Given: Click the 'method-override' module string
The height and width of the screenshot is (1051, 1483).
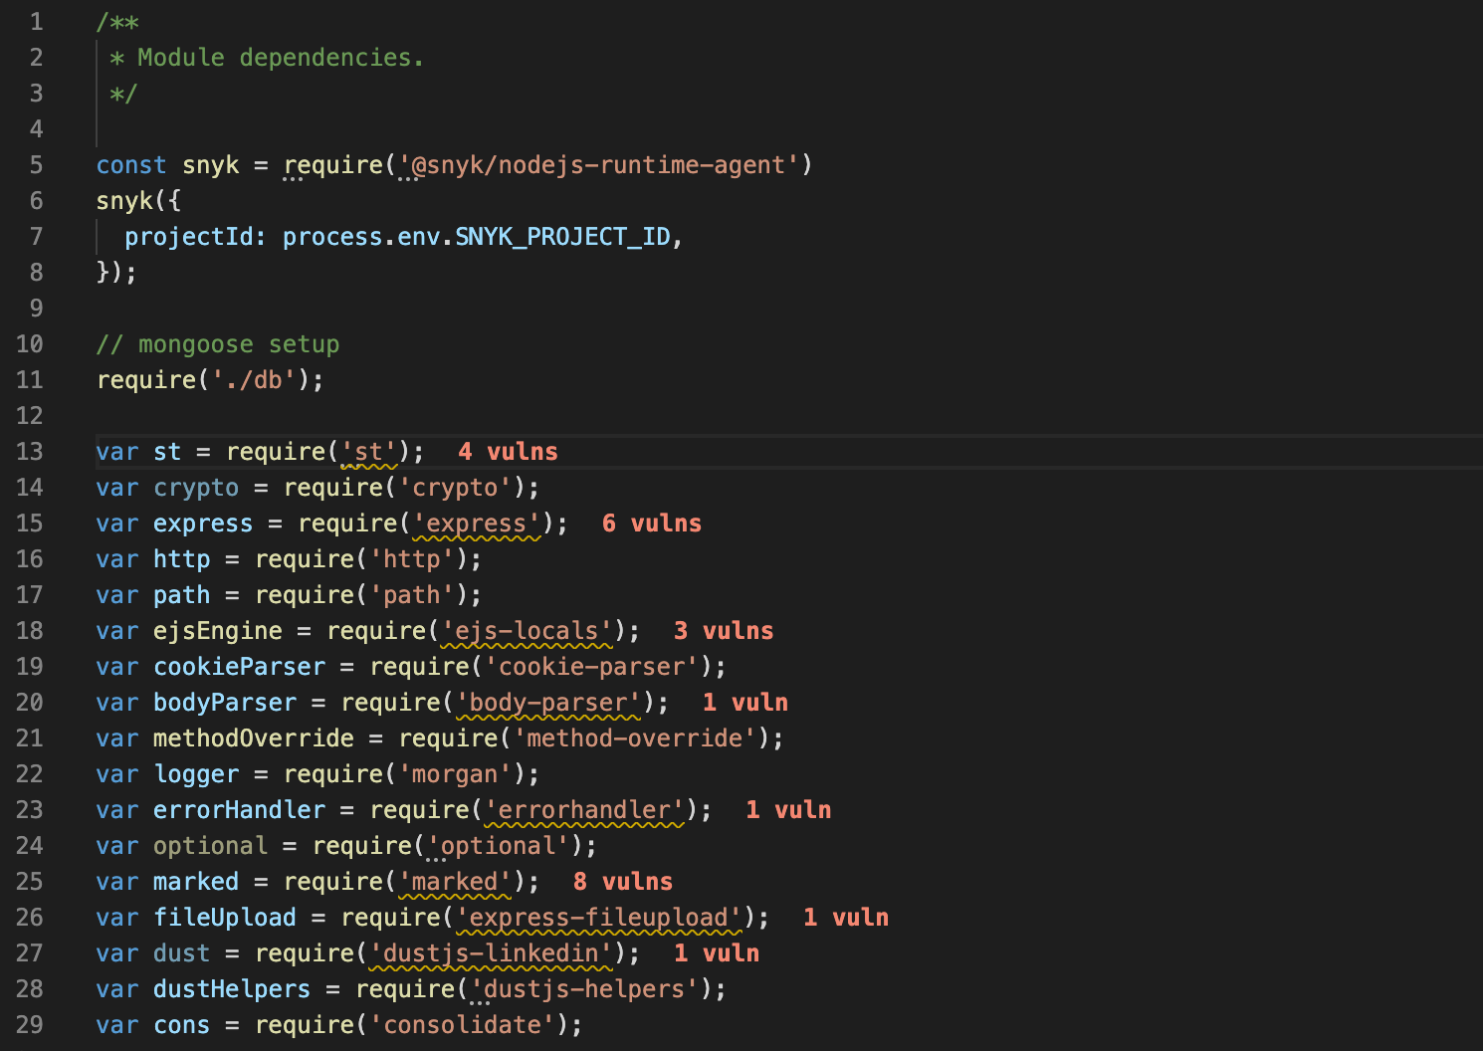Looking at the screenshot, I should (x=635, y=738).
